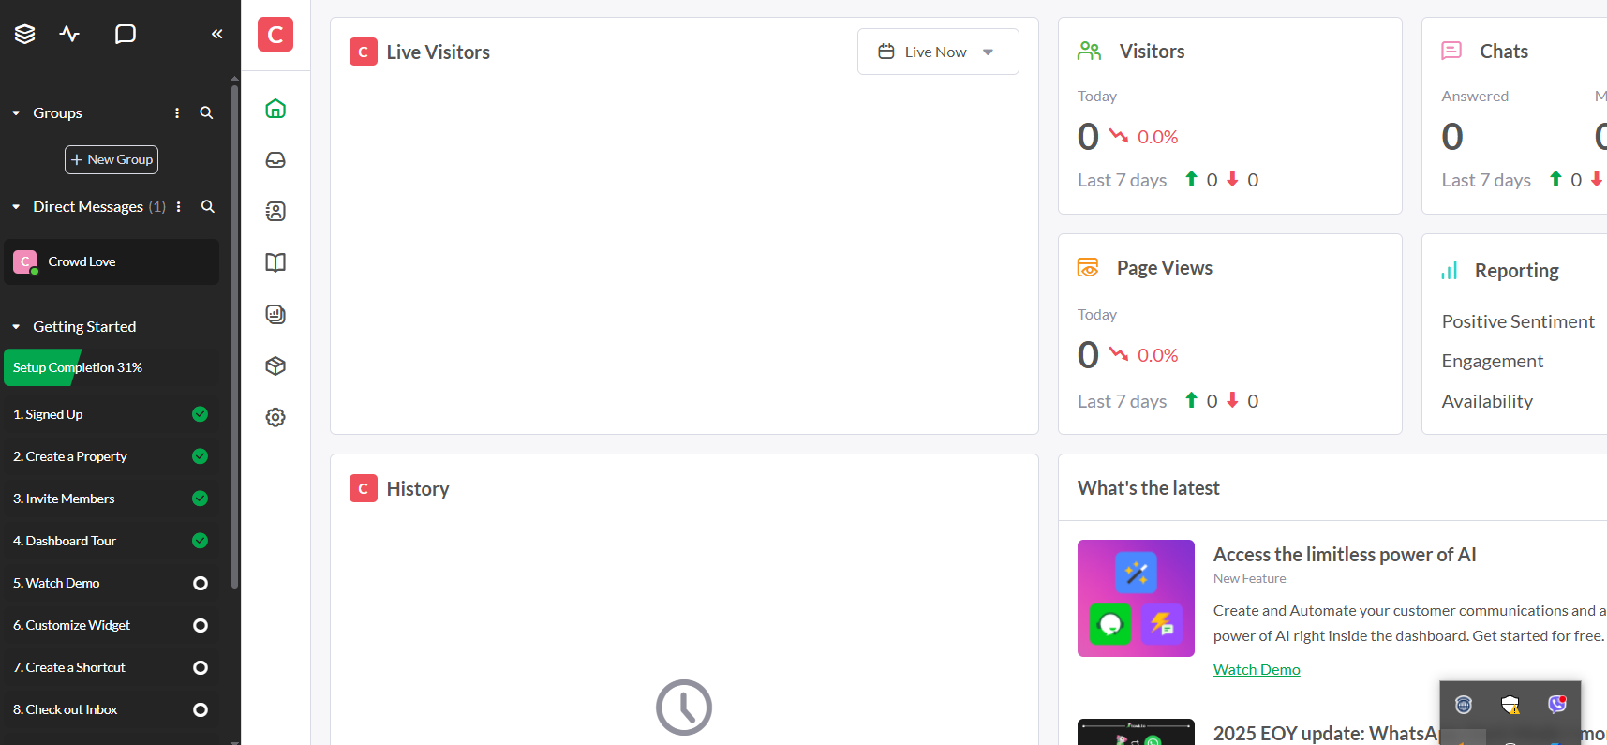Select the 2. Create a Property step
Screen dimensions: 1607x745
tap(112, 456)
